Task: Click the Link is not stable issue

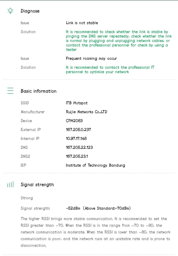Action: [x=82, y=23]
